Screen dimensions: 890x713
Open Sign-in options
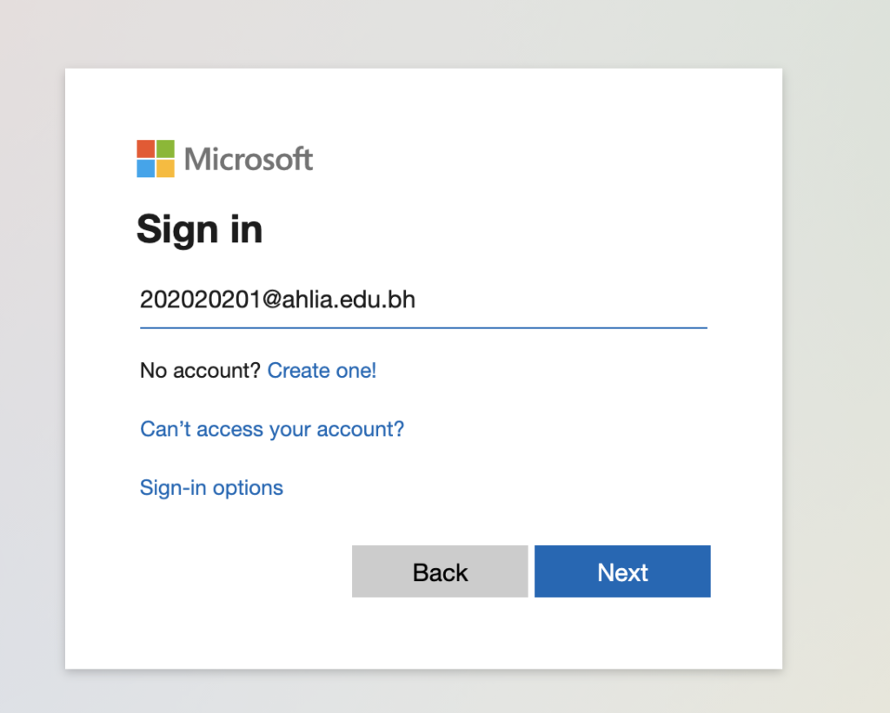[x=211, y=487]
